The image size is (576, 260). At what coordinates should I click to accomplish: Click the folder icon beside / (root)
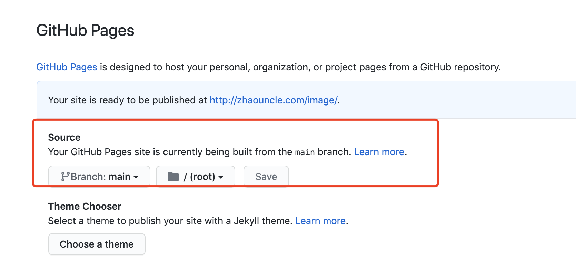[x=173, y=177]
